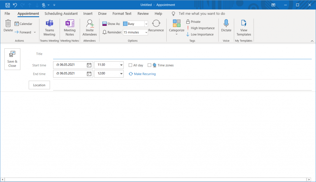Click into the Title input field
The height and width of the screenshot is (182, 316).
pos(182,54)
